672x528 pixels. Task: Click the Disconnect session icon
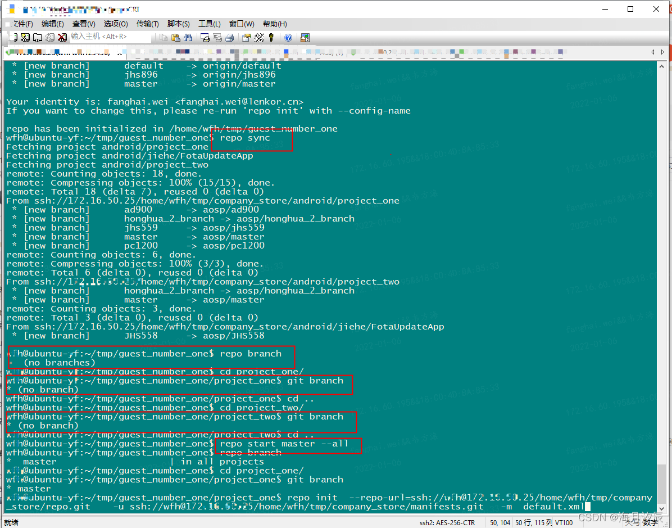pyautogui.click(x=61, y=38)
